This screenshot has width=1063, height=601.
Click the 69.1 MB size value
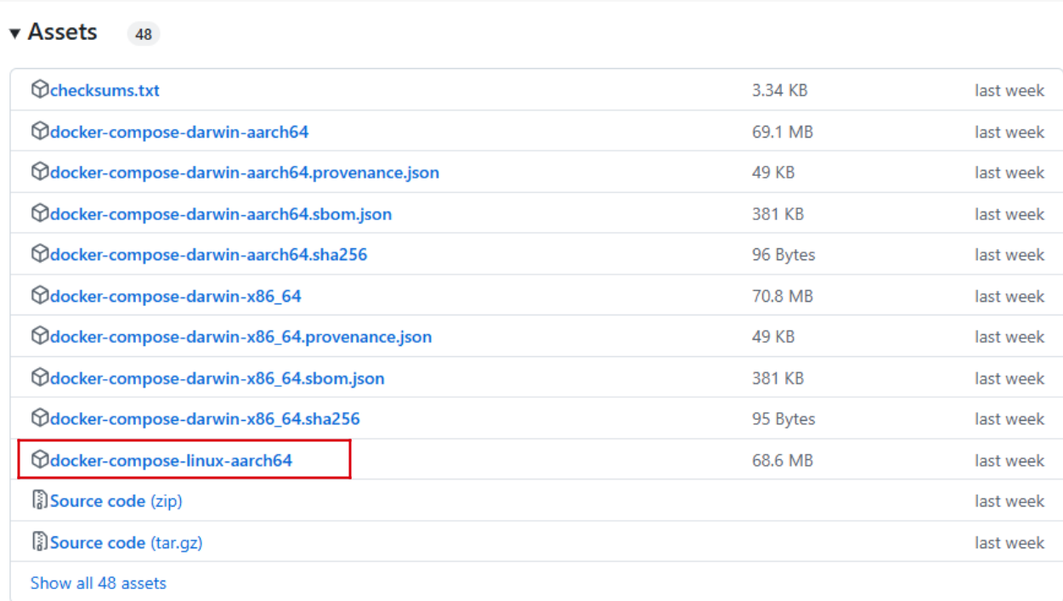click(783, 132)
